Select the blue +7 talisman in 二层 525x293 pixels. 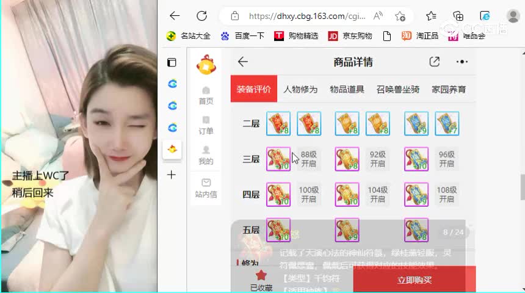point(447,123)
